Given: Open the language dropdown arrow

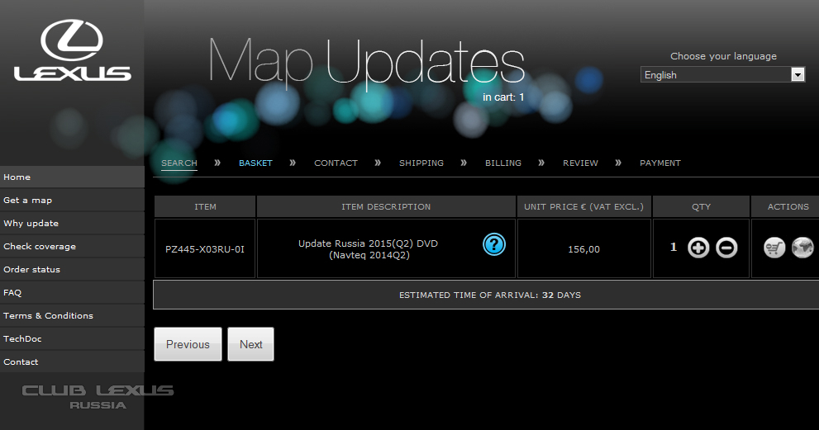Looking at the screenshot, I should click(798, 74).
